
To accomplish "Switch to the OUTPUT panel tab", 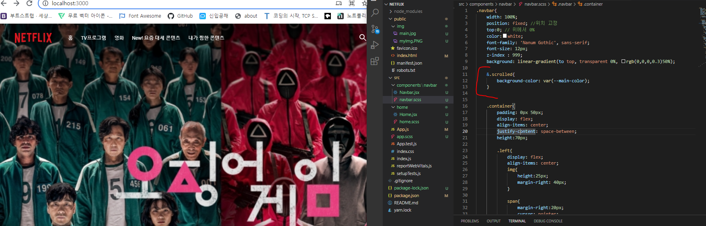I will point(493,221).
